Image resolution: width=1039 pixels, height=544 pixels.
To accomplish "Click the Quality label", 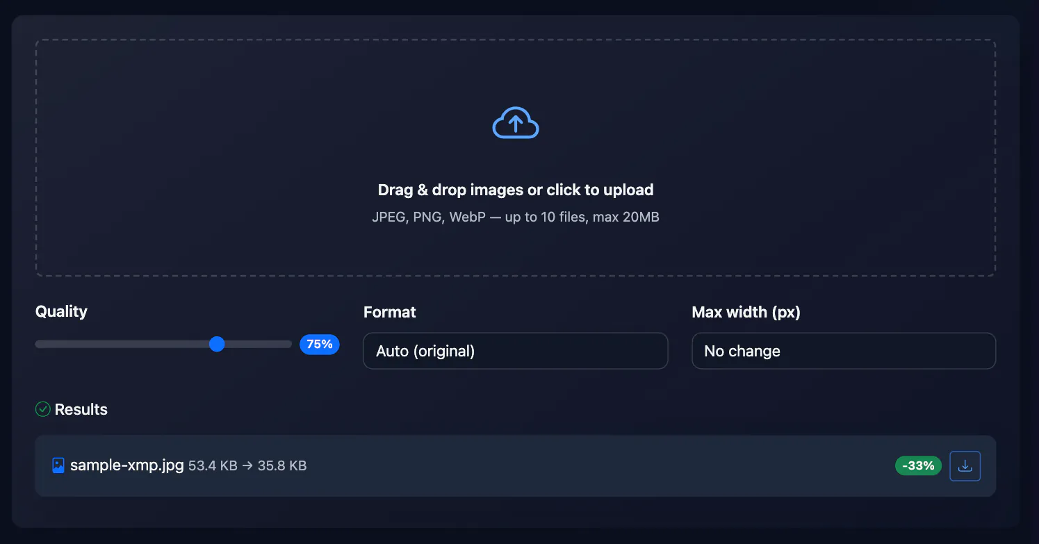I will point(61,311).
